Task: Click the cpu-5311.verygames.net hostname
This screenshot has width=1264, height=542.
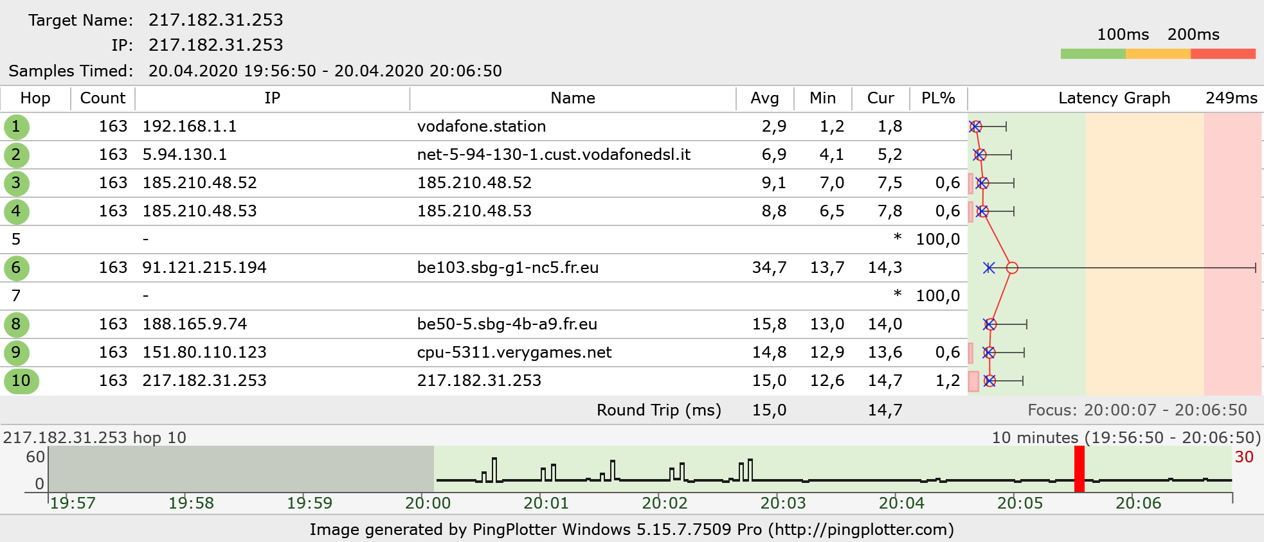Action: pos(514,353)
